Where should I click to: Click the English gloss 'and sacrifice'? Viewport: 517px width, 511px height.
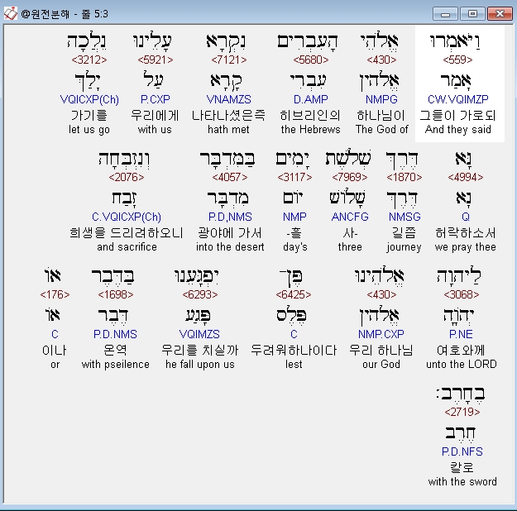(127, 247)
